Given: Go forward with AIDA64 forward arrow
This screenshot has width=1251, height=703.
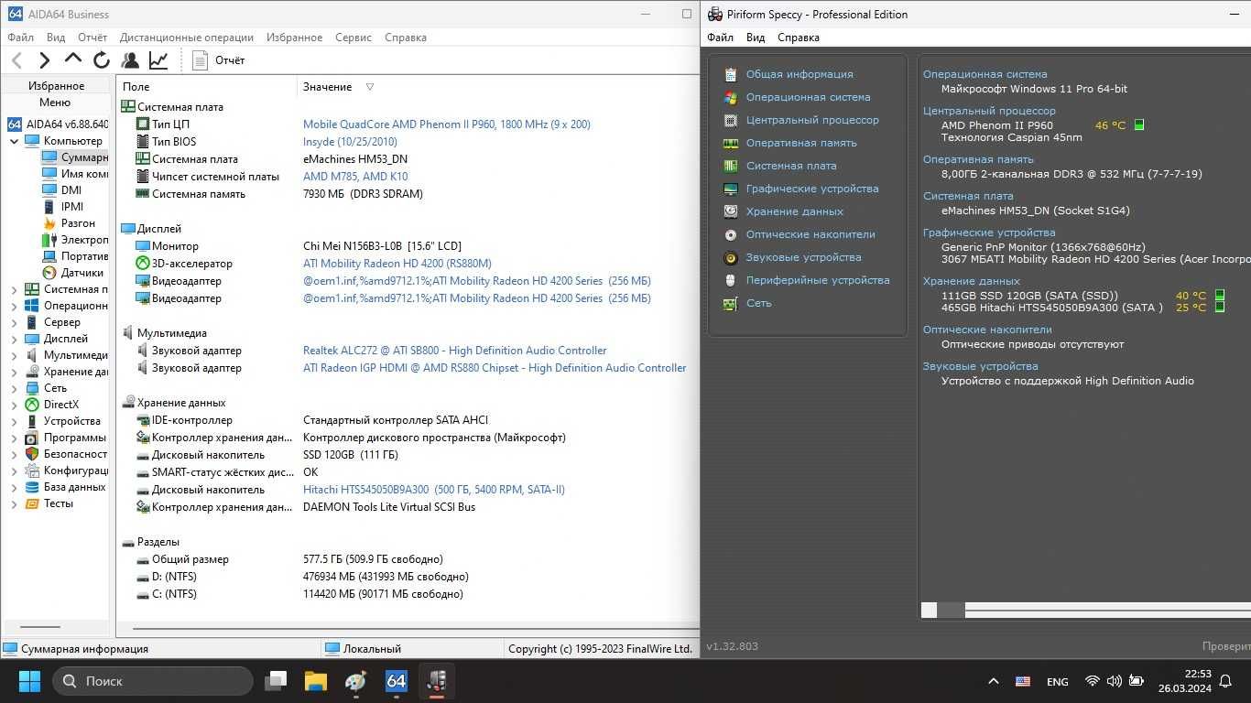Looking at the screenshot, I should [x=44, y=60].
